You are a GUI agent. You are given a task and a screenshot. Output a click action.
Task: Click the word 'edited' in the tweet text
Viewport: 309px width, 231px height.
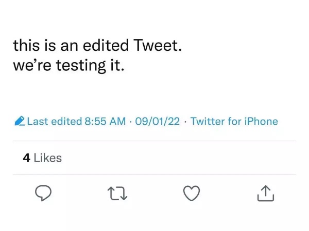(x=108, y=46)
